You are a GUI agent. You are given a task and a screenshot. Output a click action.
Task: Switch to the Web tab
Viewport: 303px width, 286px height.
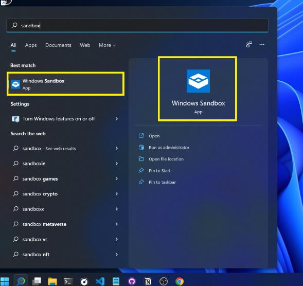click(x=85, y=45)
